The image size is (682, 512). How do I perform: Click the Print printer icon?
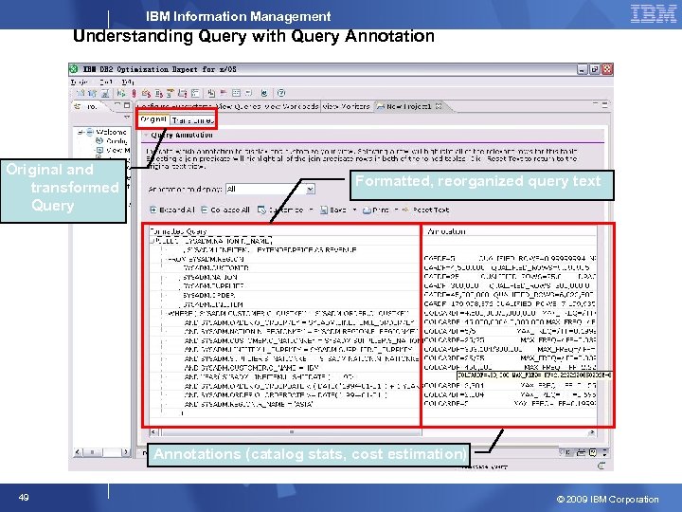click(367, 210)
